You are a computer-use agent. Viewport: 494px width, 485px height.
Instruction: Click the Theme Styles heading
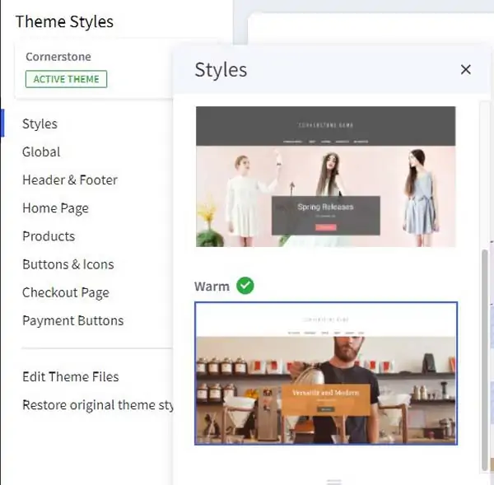click(64, 21)
